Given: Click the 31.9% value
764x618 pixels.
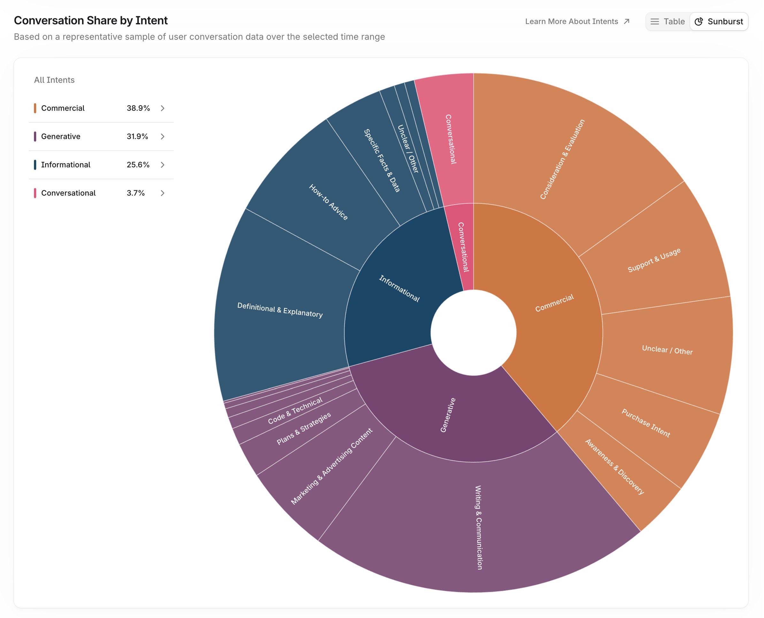Looking at the screenshot, I should 137,136.
